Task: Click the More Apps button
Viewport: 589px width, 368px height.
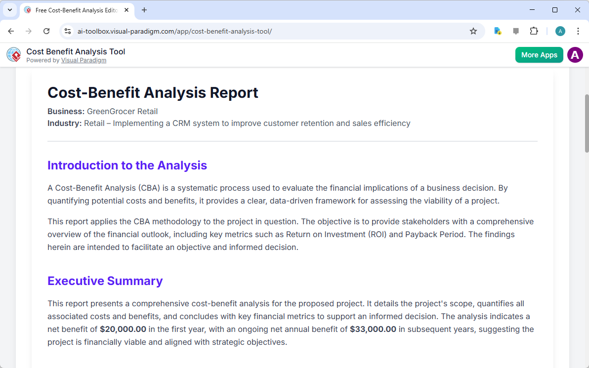Action: [x=539, y=55]
